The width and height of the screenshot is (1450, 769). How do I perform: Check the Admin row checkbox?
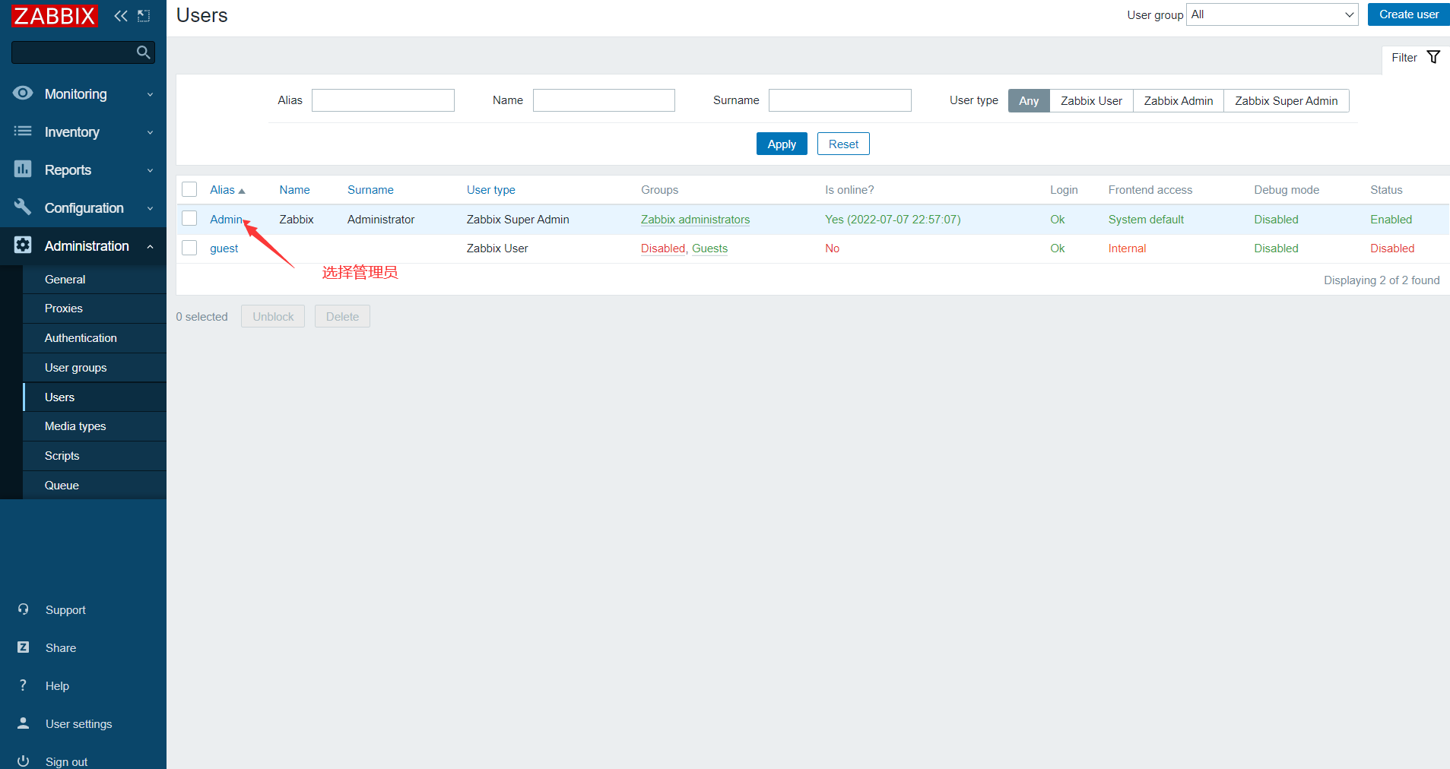click(189, 219)
